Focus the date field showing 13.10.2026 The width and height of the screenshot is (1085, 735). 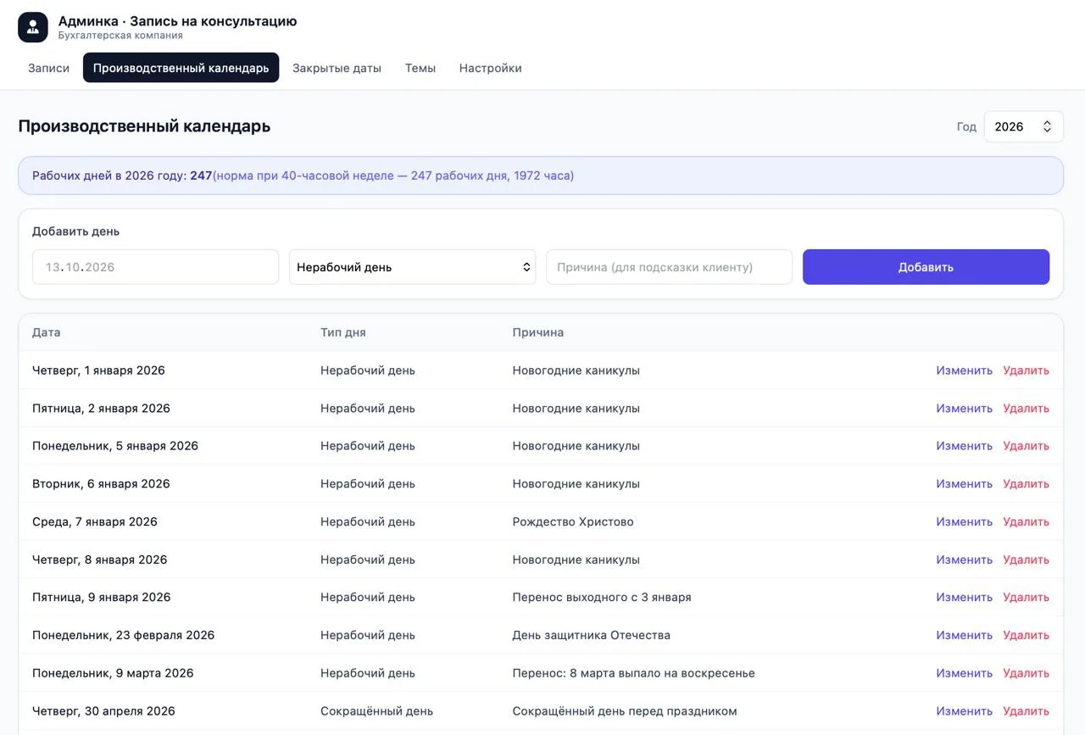tap(155, 267)
